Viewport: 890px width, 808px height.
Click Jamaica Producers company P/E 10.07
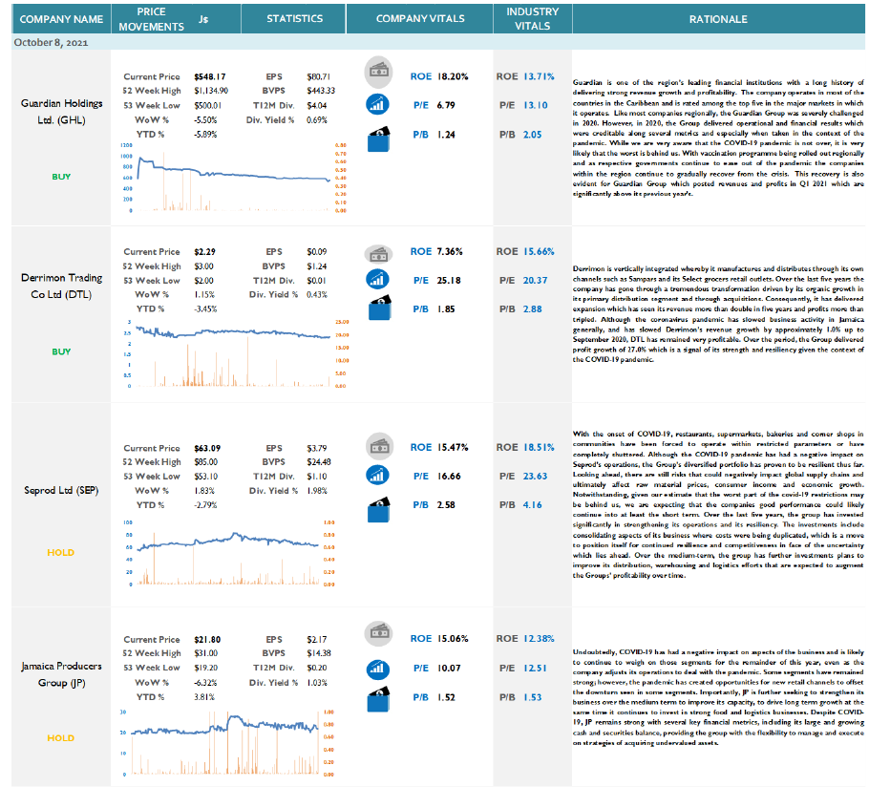[x=449, y=669]
